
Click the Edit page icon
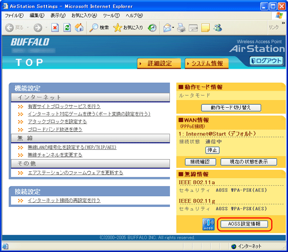point(193,28)
